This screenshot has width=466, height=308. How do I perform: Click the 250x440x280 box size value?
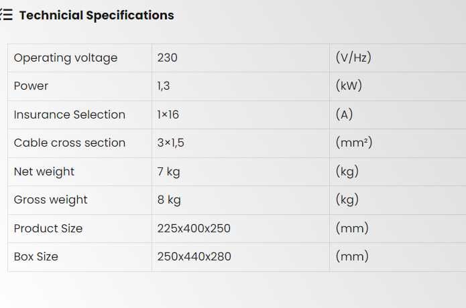point(194,256)
